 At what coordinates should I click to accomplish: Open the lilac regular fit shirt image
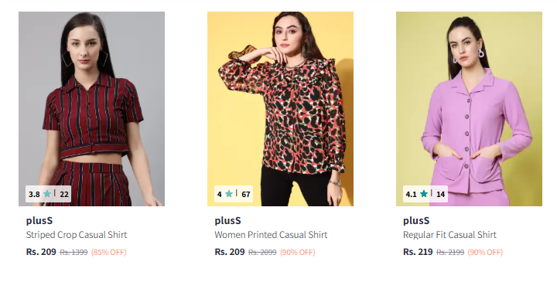[x=469, y=109]
